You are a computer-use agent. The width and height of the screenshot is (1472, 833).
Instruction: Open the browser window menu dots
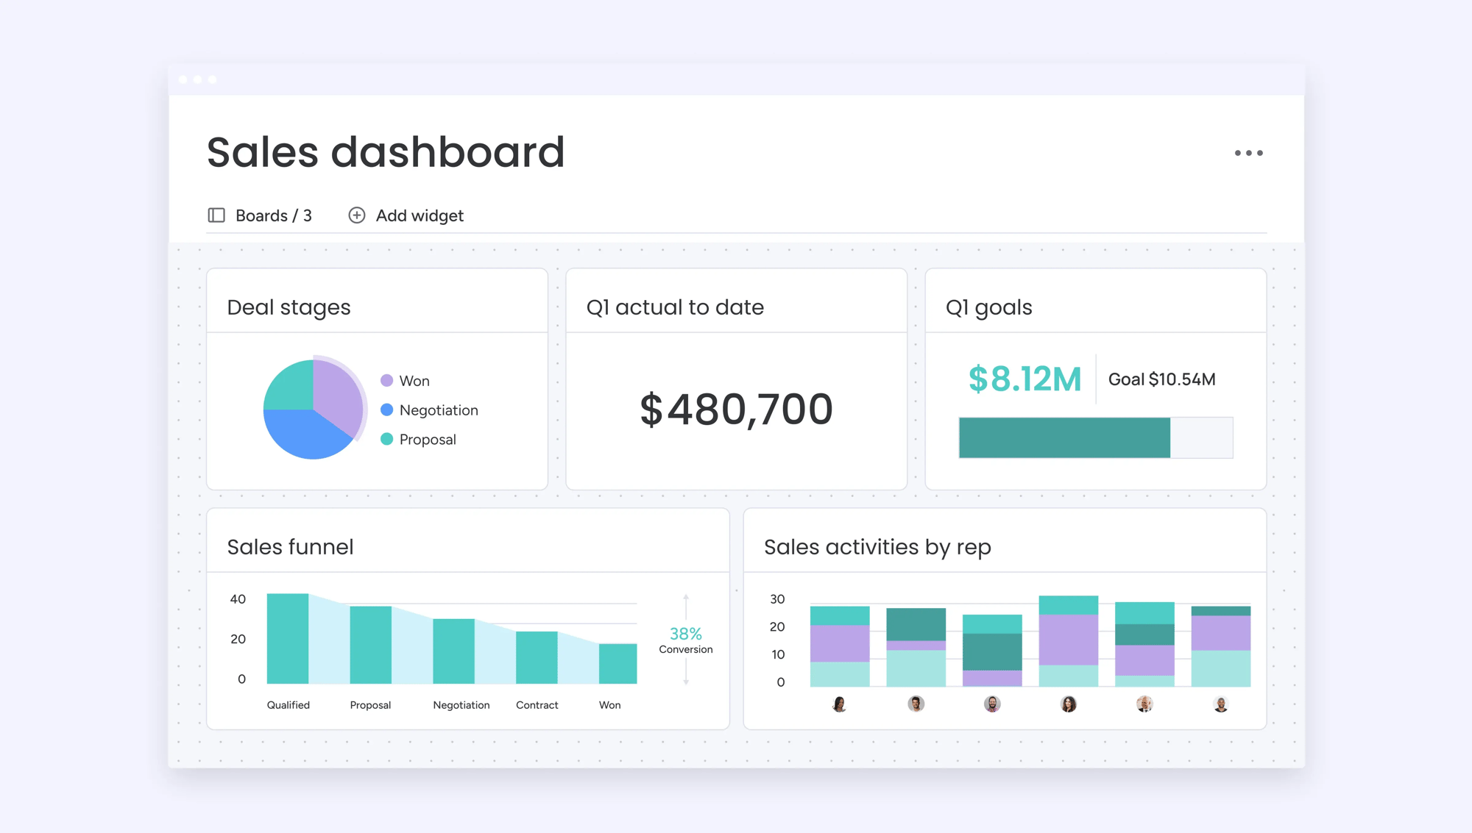[x=197, y=79]
